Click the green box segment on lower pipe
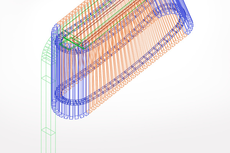The width and height of the screenshot is (230, 153). [48, 131]
